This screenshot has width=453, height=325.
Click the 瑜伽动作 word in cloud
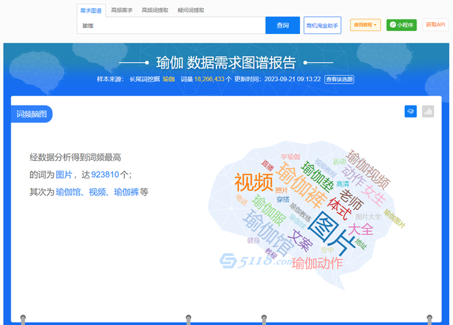coord(317,263)
